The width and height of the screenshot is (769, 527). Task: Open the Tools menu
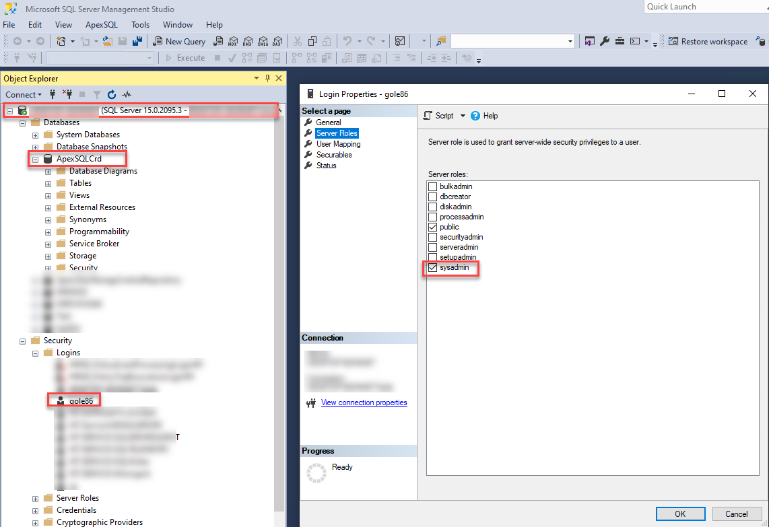coord(140,24)
